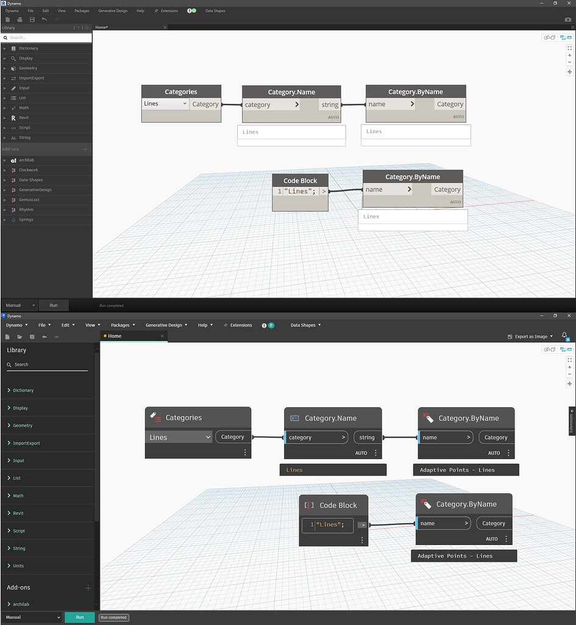576x625 pixels.
Task: Select the Home tab
Action: (x=115, y=336)
